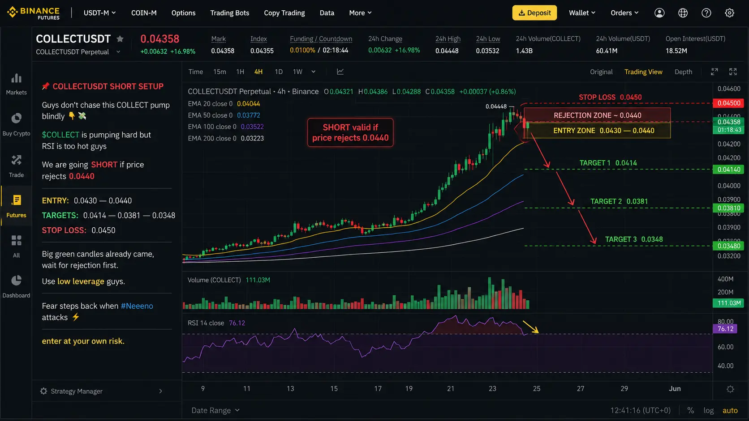Click the Deposit button
This screenshot has width=749, height=421.
pos(534,13)
